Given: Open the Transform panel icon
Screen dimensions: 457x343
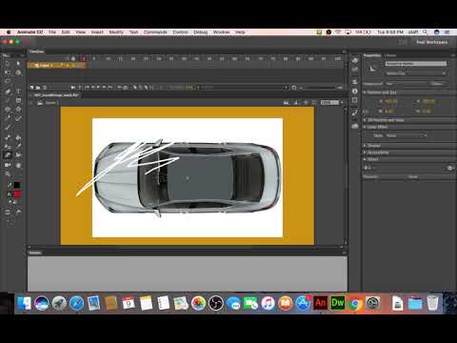Looking at the screenshot, I should click(355, 100).
